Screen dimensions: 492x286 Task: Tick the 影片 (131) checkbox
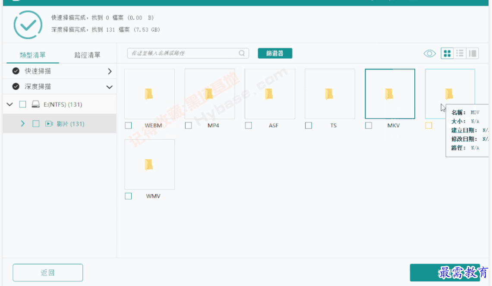click(x=36, y=123)
